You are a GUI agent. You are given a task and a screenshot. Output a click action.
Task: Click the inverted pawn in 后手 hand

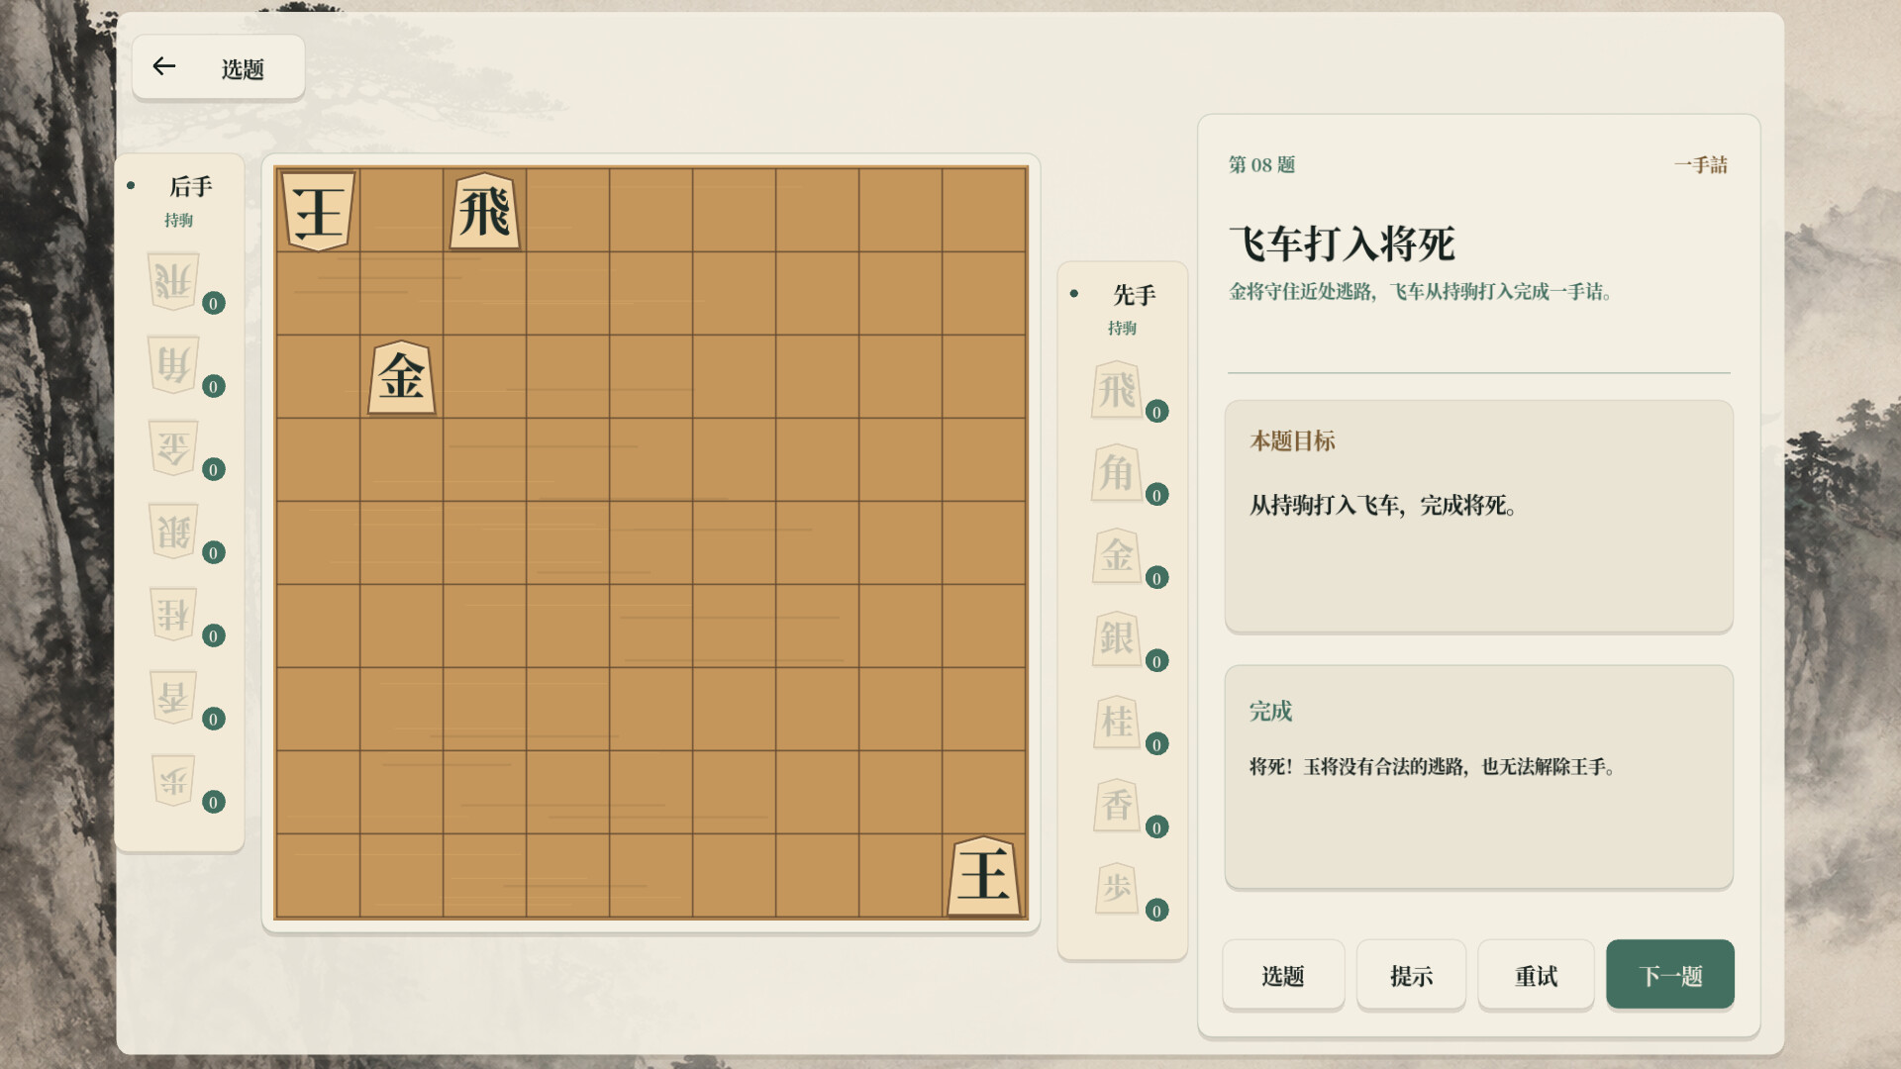coord(173,781)
